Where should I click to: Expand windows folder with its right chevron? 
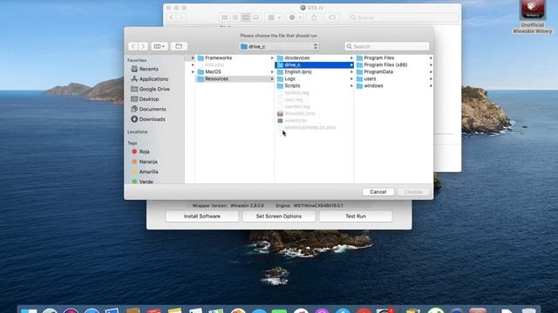pyautogui.click(x=431, y=86)
